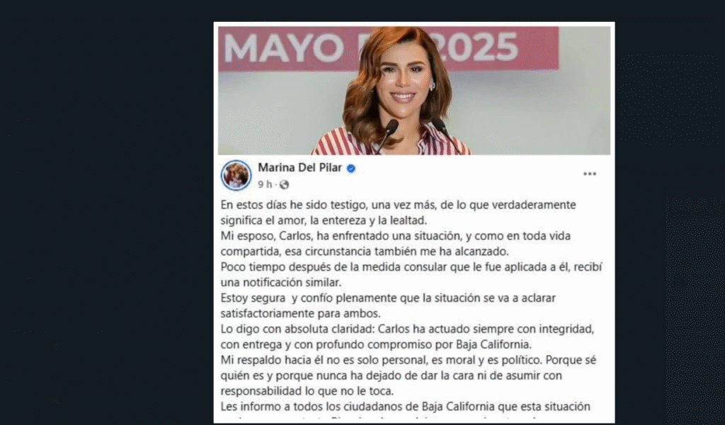Image resolution: width=725 pixels, height=425 pixels.
Task: Select the line starting "En estos días he sido"
Action: tap(398, 205)
